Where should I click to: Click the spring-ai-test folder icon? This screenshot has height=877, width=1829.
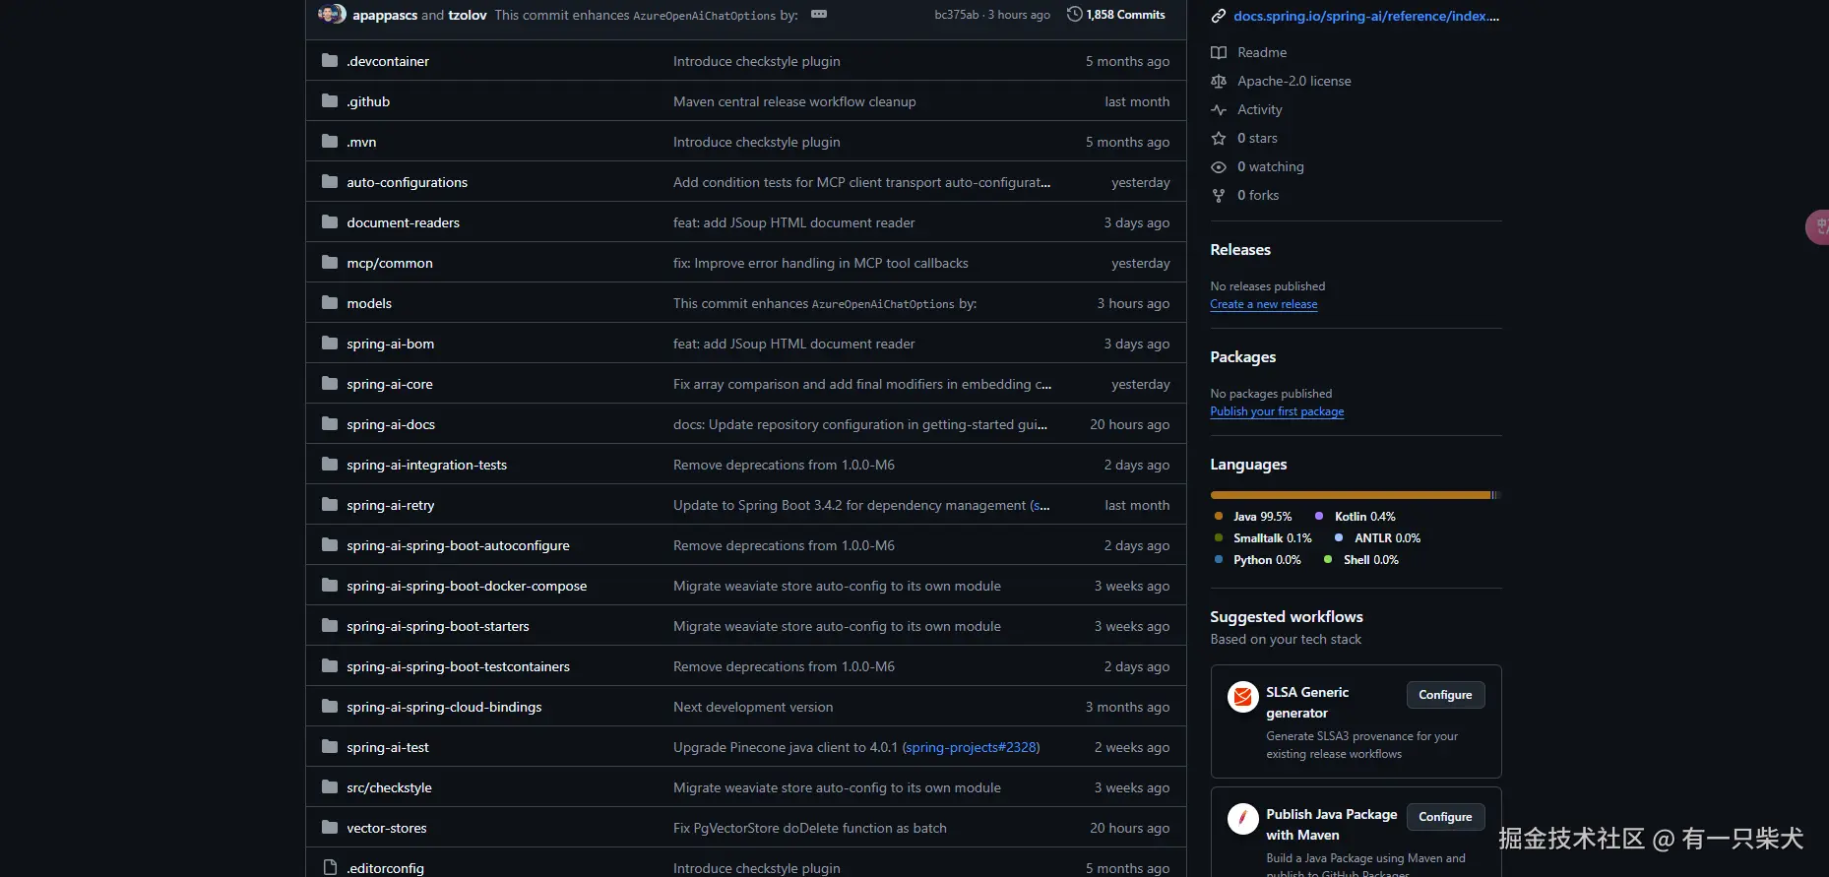click(x=330, y=747)
